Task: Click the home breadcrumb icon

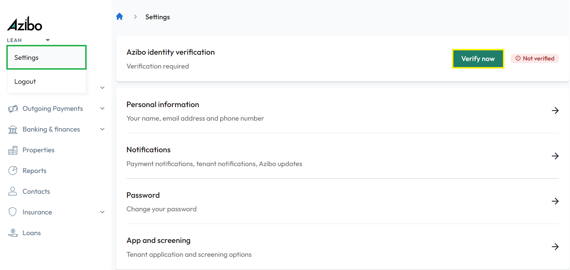Action: (119, 17)
